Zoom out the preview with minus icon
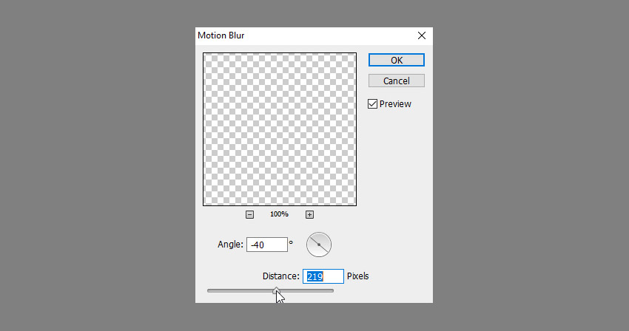629x331 pixels. click(x=249, y=215)
